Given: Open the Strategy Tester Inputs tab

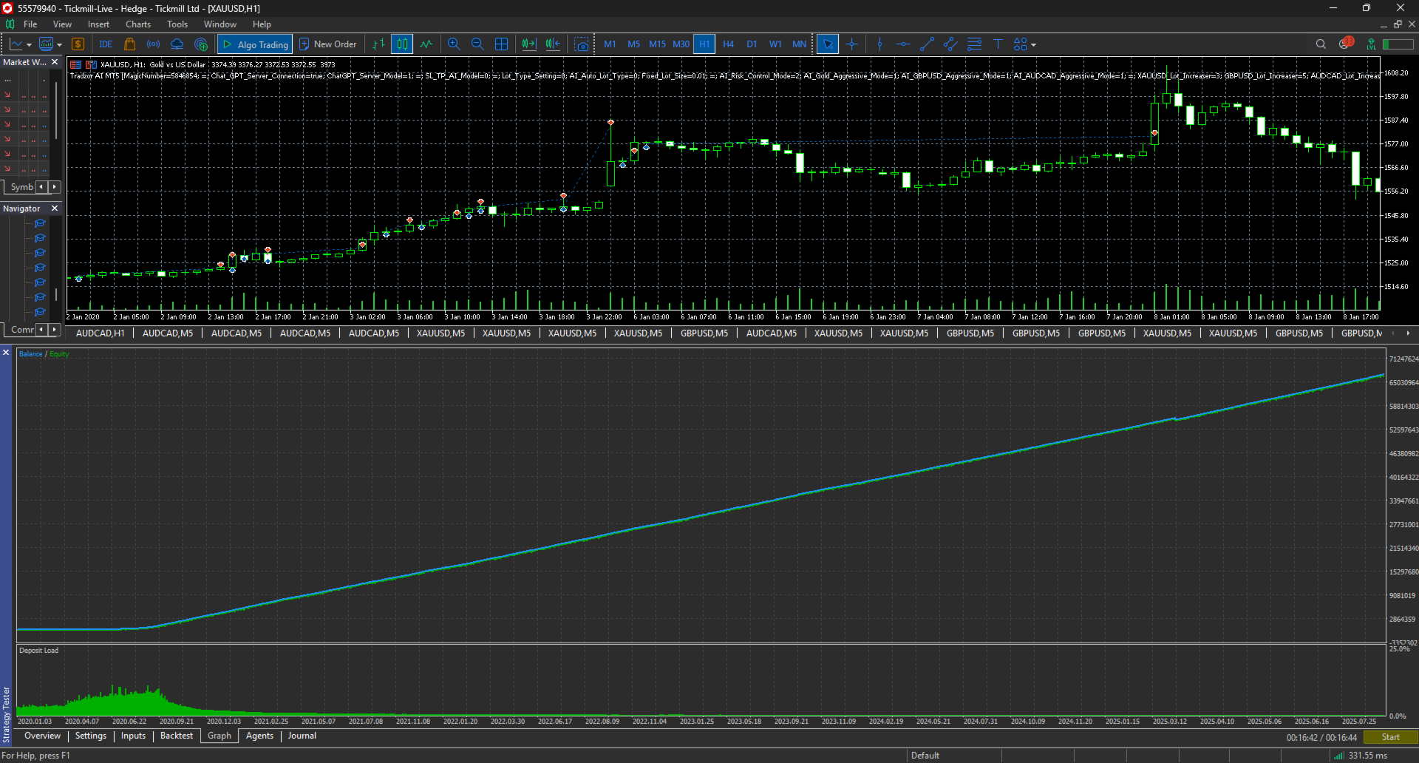Looking at the screenshot, I should coord(133,736).
